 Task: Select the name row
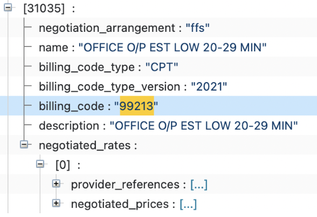pyautogui.click(x=158, y=48)
